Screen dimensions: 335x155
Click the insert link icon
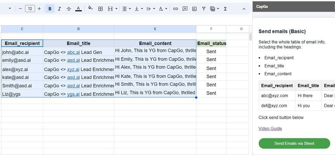click(176, 9)
